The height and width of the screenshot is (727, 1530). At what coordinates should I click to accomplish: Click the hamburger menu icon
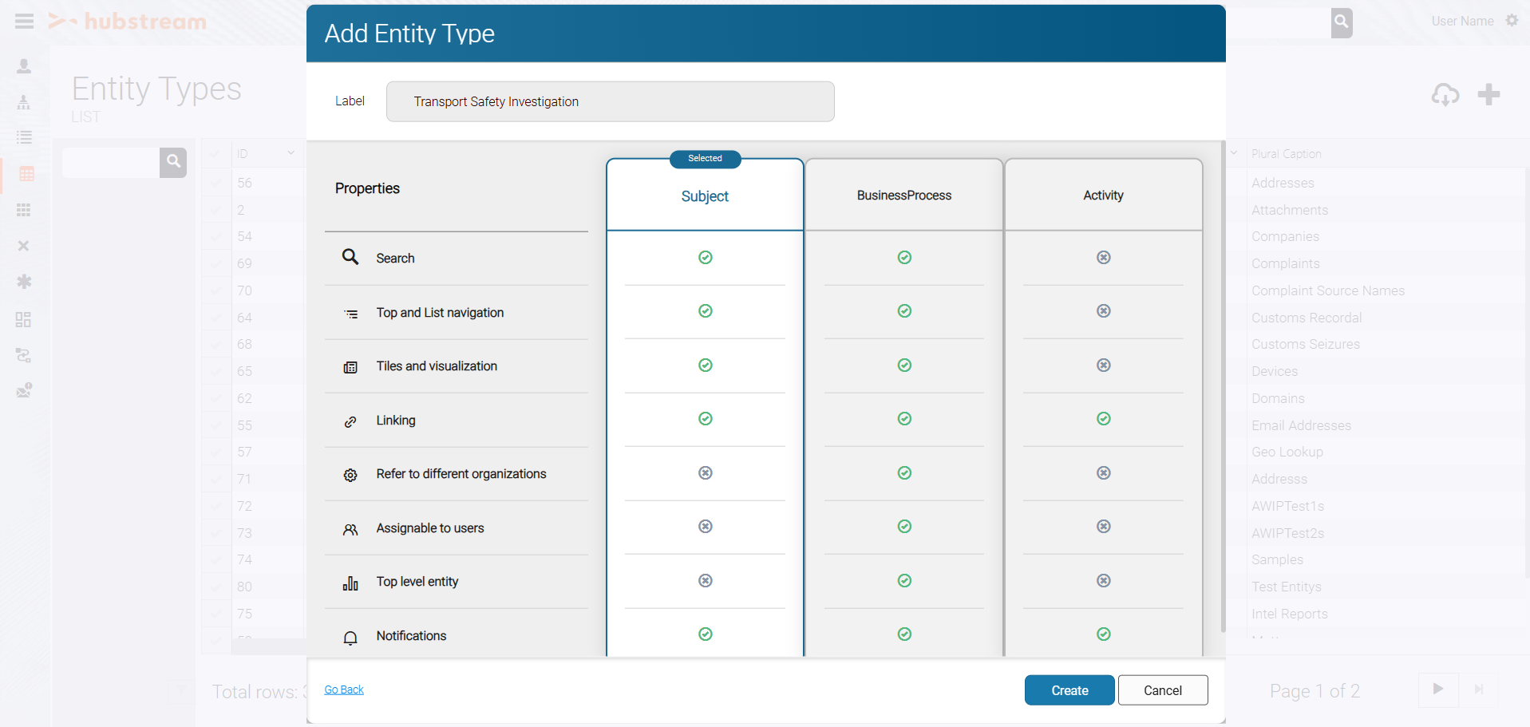coord(24,22)
